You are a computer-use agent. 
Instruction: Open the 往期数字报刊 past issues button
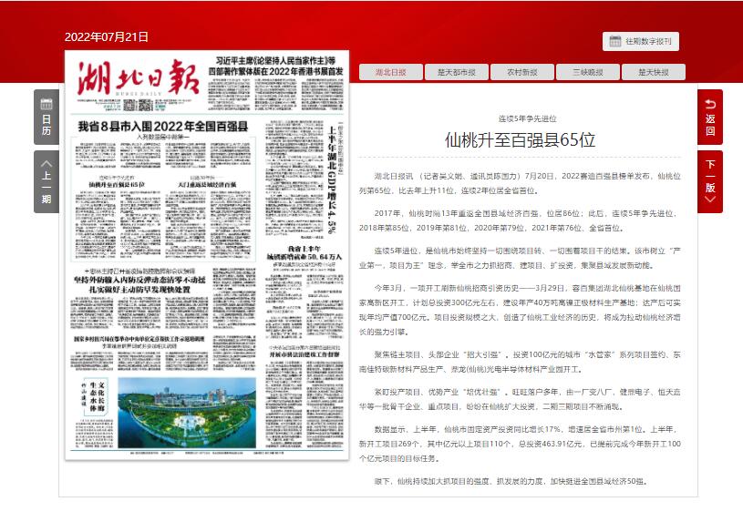pos(641,41)
